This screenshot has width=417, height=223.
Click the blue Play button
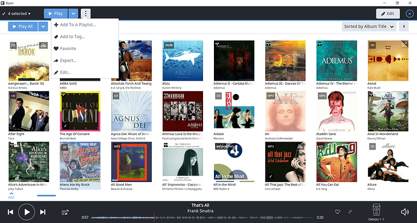pyautogui.click(x=56, y=13)
